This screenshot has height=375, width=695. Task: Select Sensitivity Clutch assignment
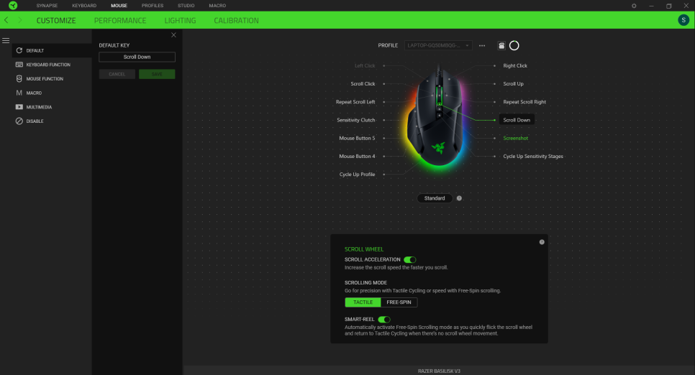(356, 121)
